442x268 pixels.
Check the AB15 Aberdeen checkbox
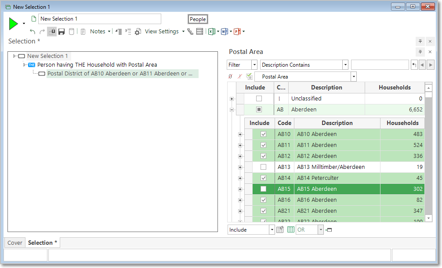[263, 189]
